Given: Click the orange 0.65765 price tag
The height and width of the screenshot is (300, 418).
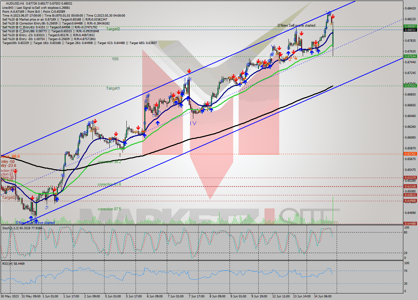Looking at the screenshot, I should click(x=410, y=154).
